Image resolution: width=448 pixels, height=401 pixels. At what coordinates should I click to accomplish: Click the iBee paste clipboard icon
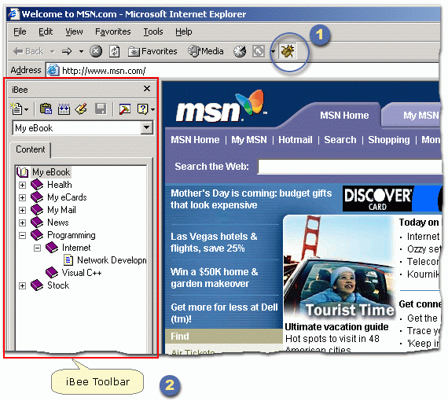[x=46, y=109]
